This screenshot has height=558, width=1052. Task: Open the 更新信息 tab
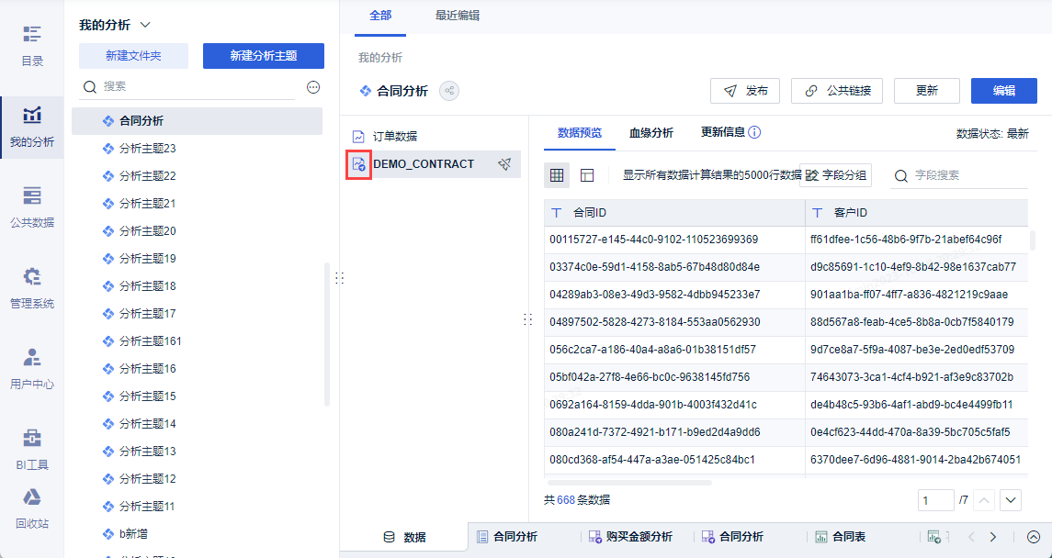(x=722, y=132)
